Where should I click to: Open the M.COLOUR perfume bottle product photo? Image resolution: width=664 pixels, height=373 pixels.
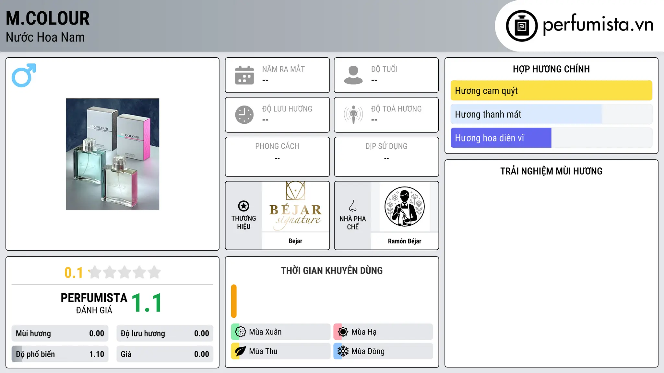coord(113,154)
